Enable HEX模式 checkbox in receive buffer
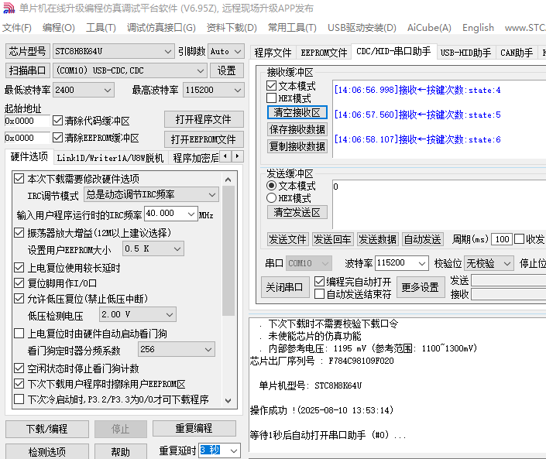 click(x=271, y=98)
